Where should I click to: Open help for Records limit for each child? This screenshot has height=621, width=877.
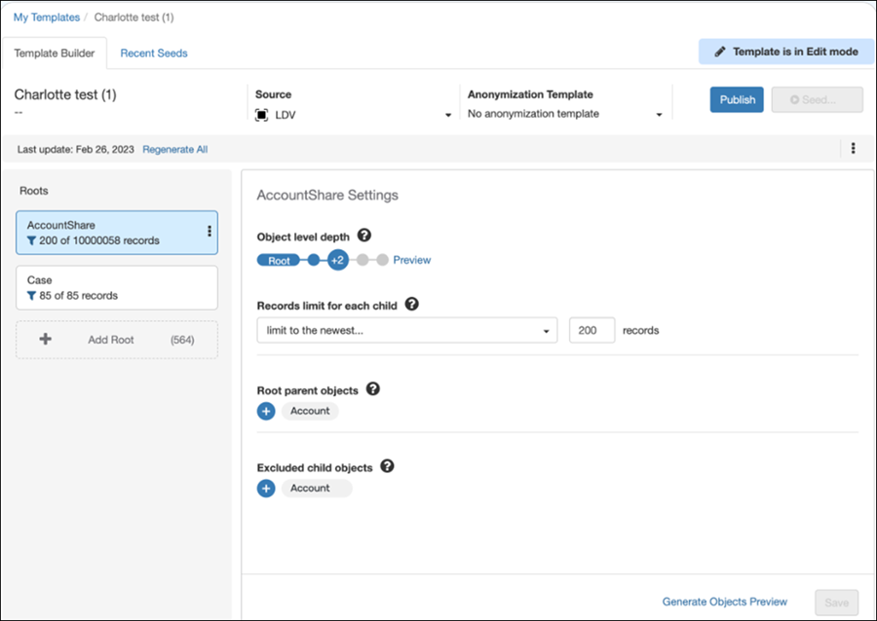(x=411, y=305)
